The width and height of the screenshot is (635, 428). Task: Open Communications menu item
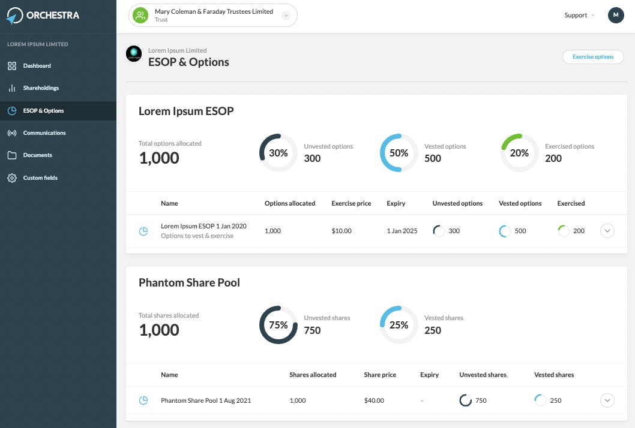44,133
